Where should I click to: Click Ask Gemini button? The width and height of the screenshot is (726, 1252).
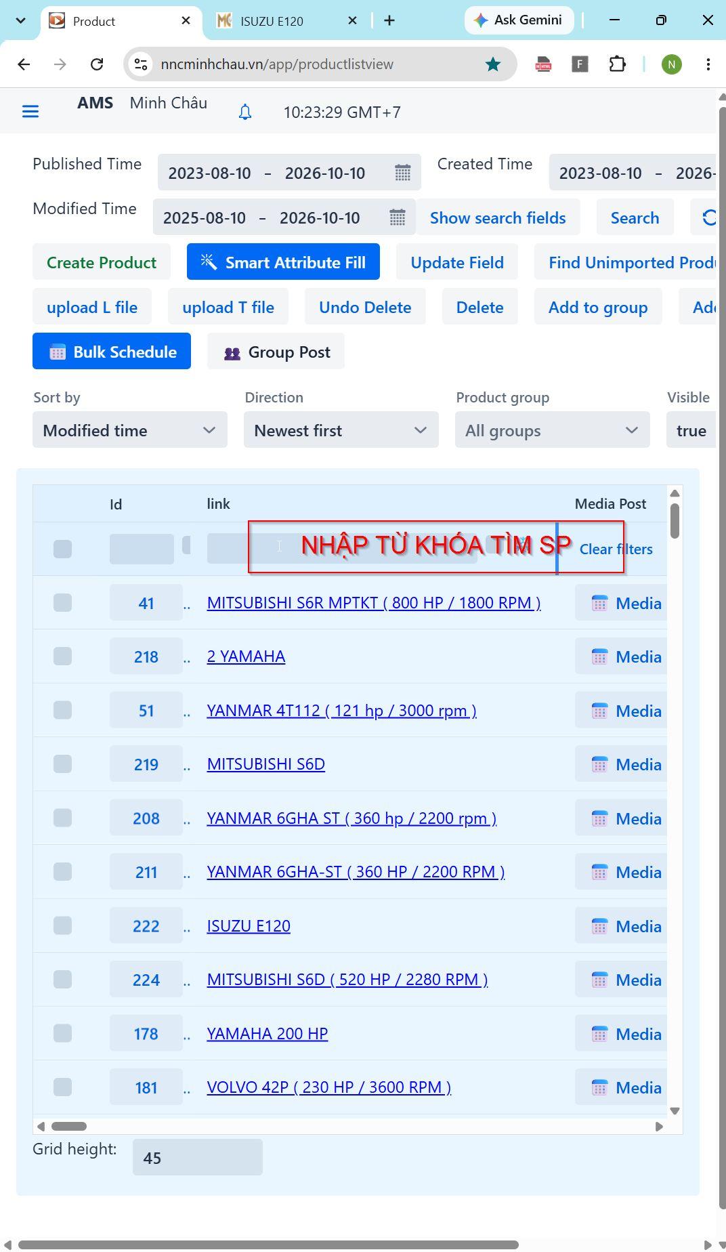[519, 20]
